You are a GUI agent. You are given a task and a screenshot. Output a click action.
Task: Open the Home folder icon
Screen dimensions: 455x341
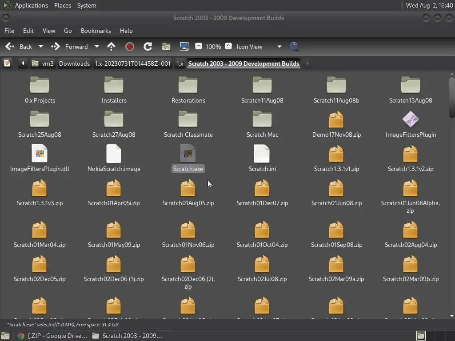(x=166, y=47)
